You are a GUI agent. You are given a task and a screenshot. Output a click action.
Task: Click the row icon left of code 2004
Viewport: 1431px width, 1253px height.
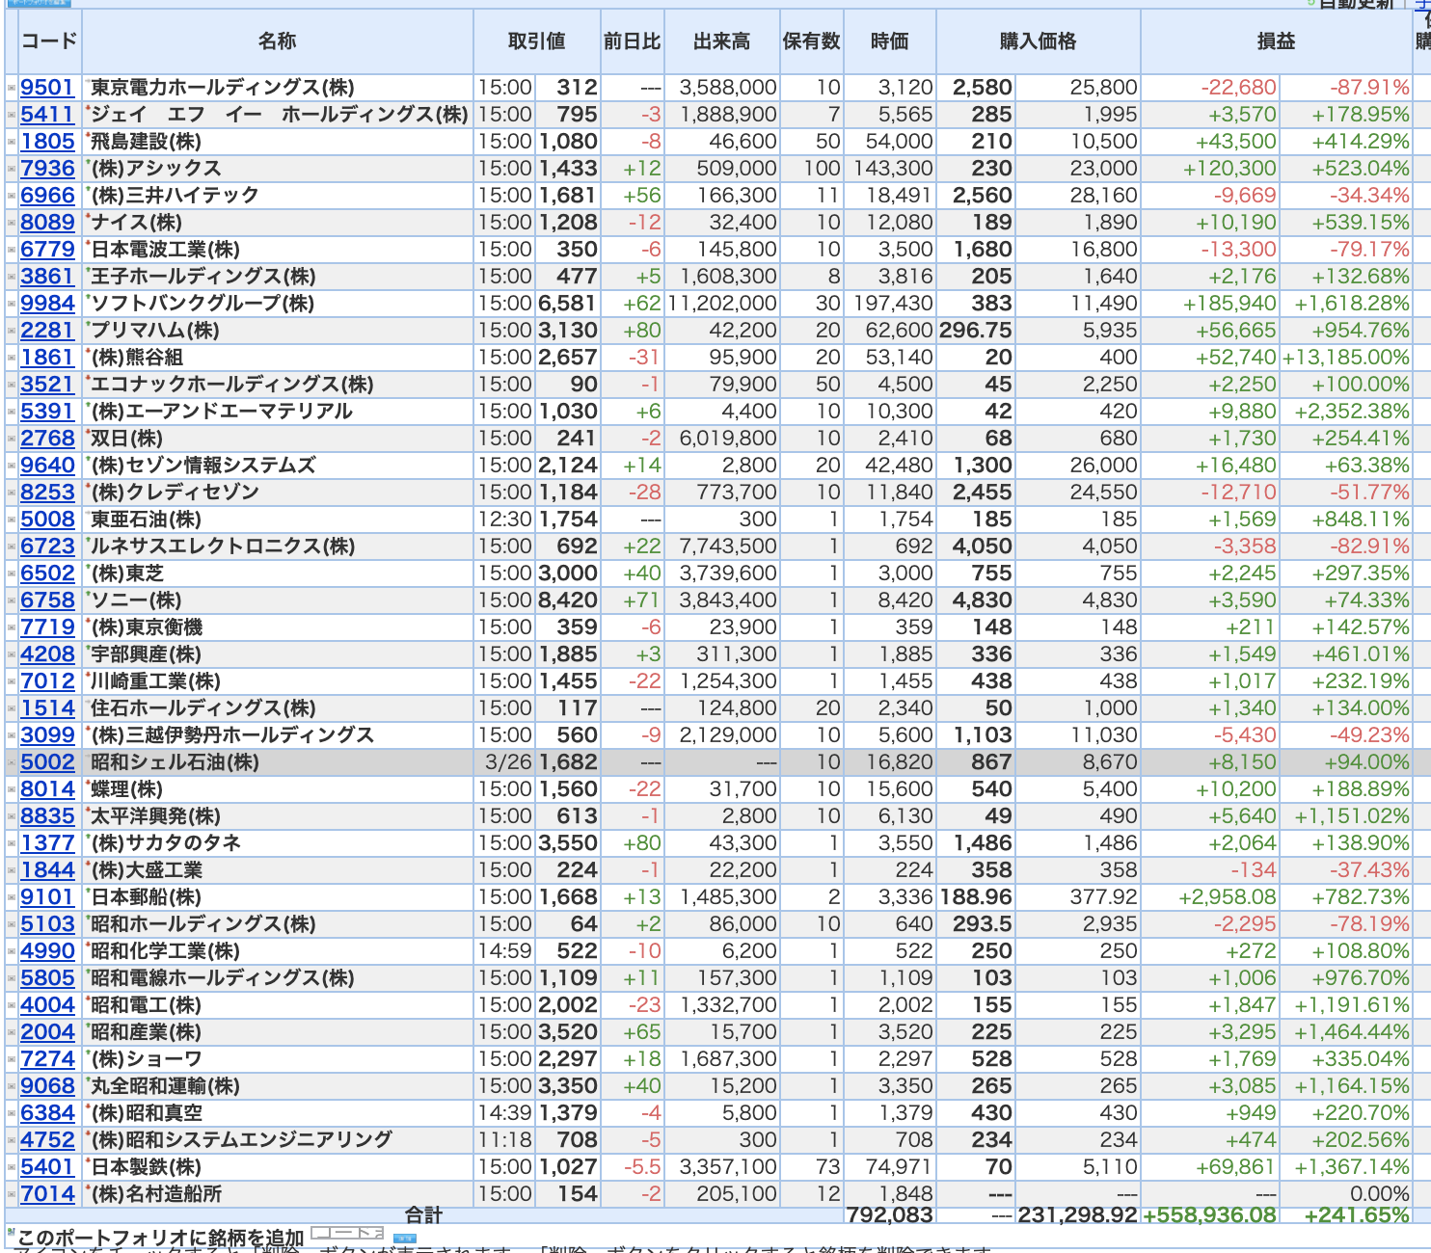(x=12, y=1032)
